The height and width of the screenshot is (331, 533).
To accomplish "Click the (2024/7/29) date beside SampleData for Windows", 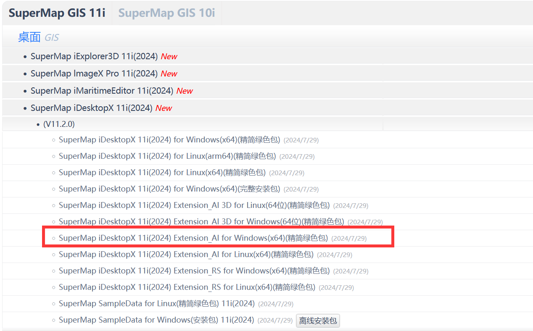I will click(275, 320).
